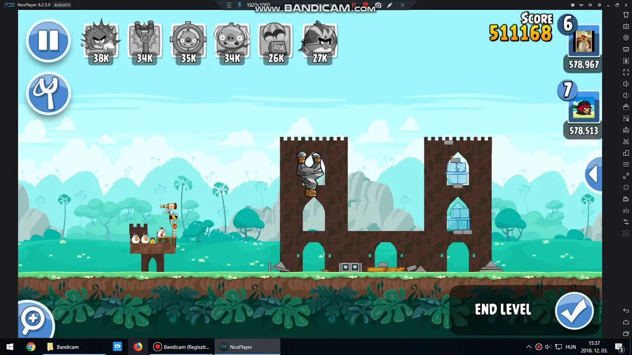
Task: Open rank 7 red bird avatar
Action: point(584,107)
